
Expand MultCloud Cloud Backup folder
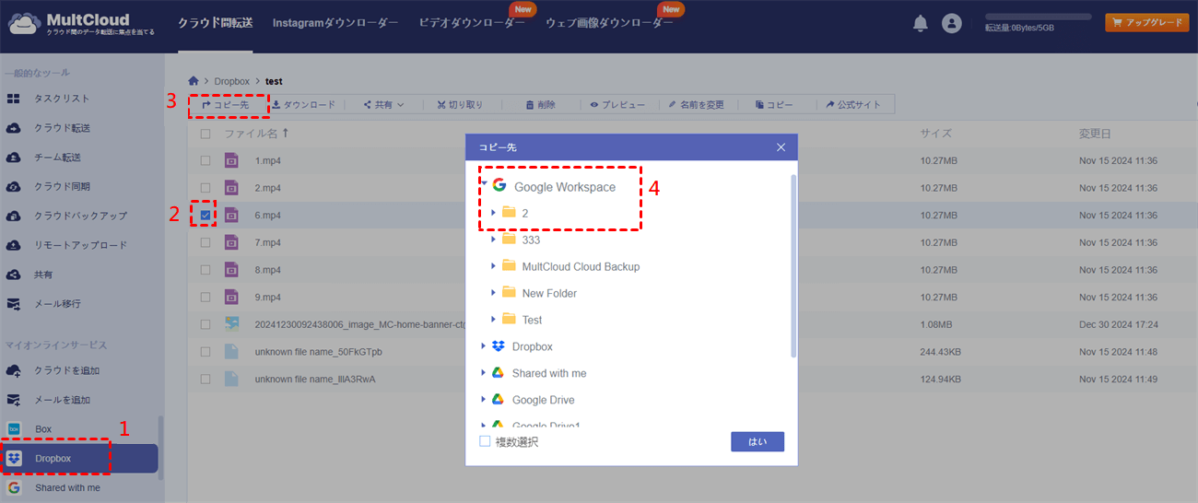tap(493, 266)
